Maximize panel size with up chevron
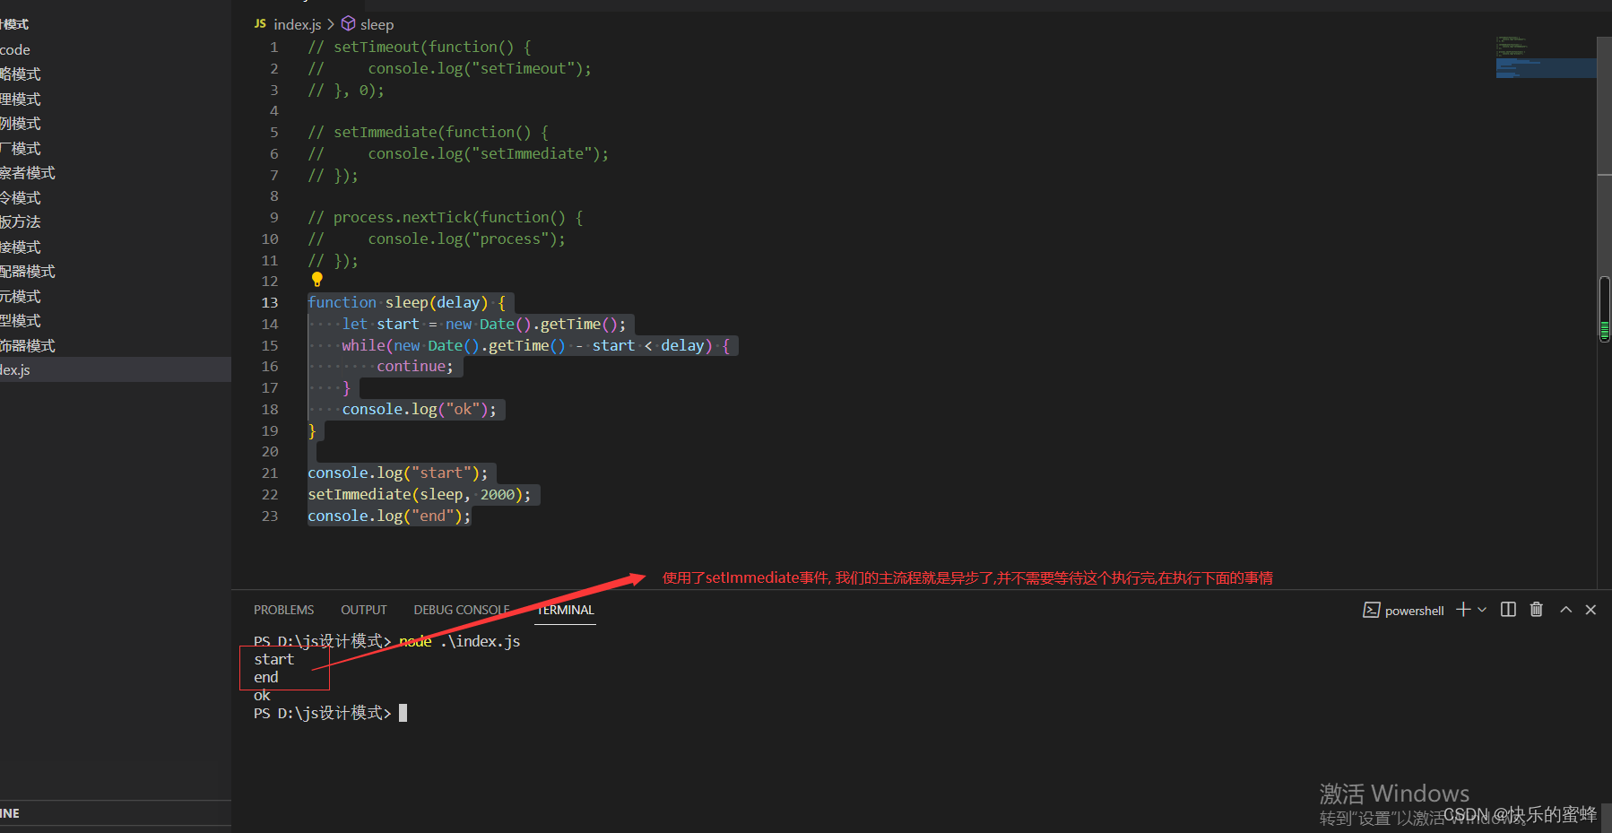Viewport: 1612px width, 833px height. (x=1566, y=610)
